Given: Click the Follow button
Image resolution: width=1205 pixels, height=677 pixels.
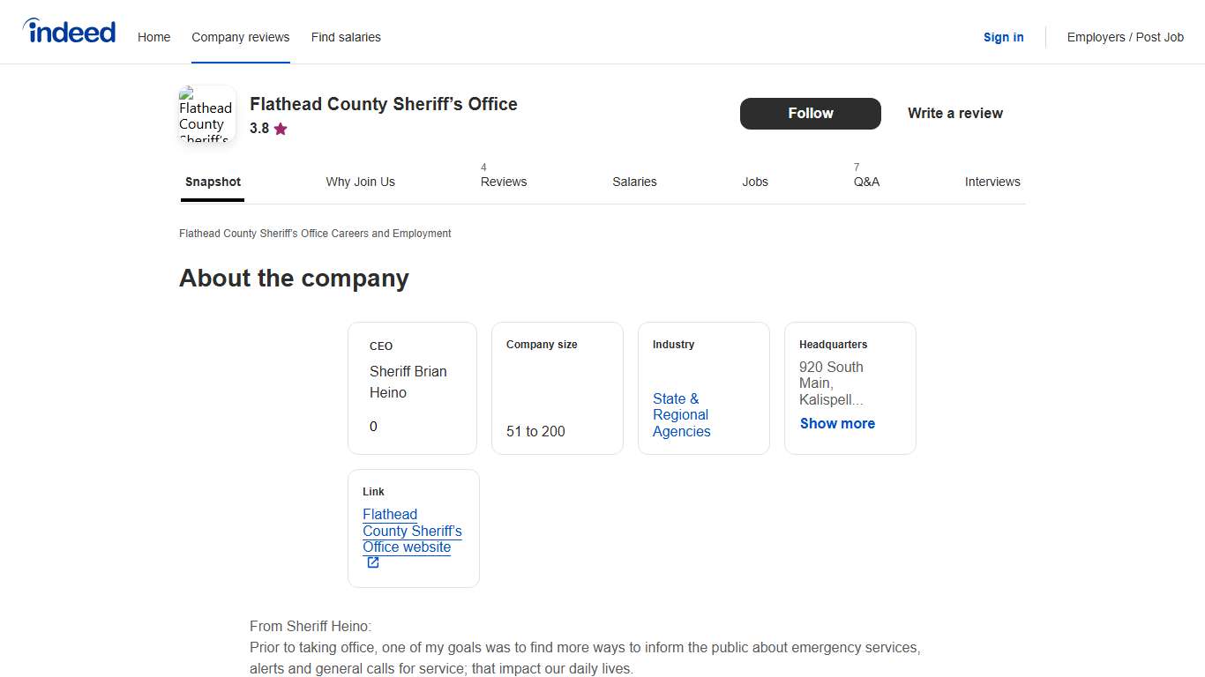Looking at the screenshot, I should click(x=810, y=113).
